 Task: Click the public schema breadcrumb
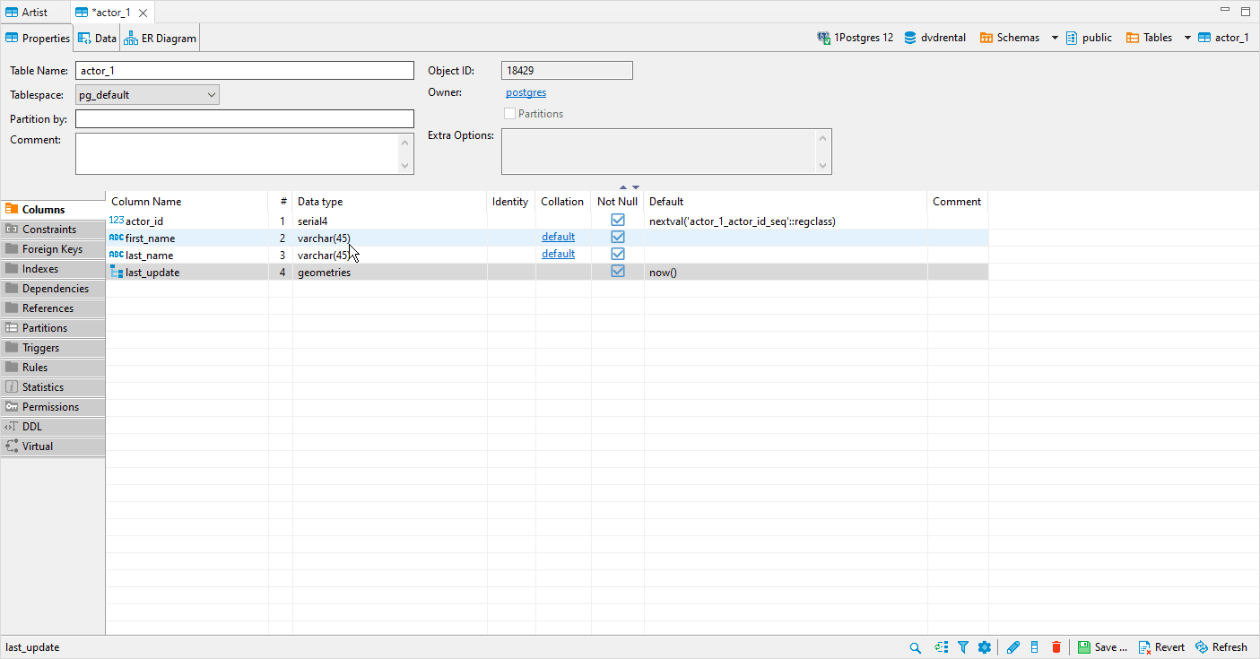[1089, 38]
